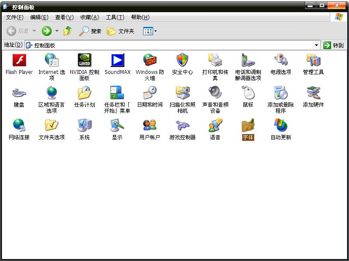This screenshot has width=349, height=261.
Task: Minimize the 控制面板 window
Action: click(x=310, y=6)
